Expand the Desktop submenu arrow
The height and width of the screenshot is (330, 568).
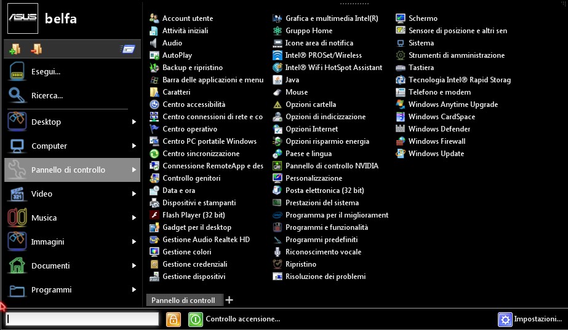[x=134, y=122]
